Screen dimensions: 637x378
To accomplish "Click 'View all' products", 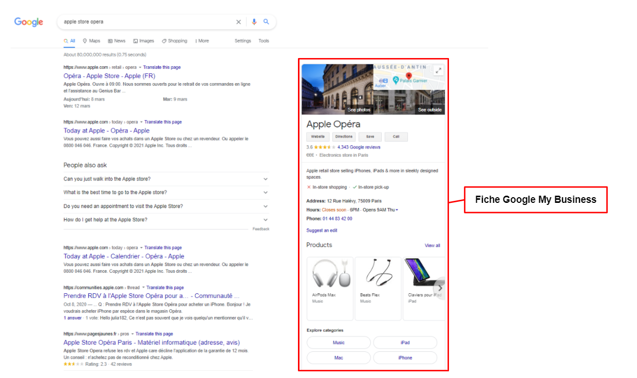I will pyautogui.click(x=433, y=245).
